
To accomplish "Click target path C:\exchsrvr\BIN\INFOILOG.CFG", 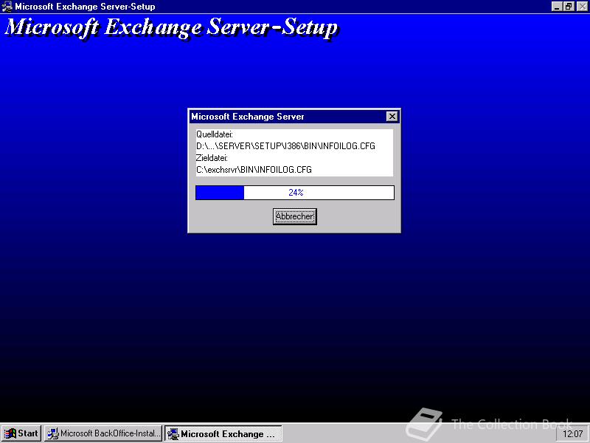I will click(x=254, y=170).
